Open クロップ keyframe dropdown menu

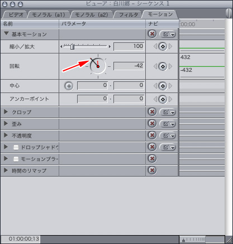click(x=168, y=112)
